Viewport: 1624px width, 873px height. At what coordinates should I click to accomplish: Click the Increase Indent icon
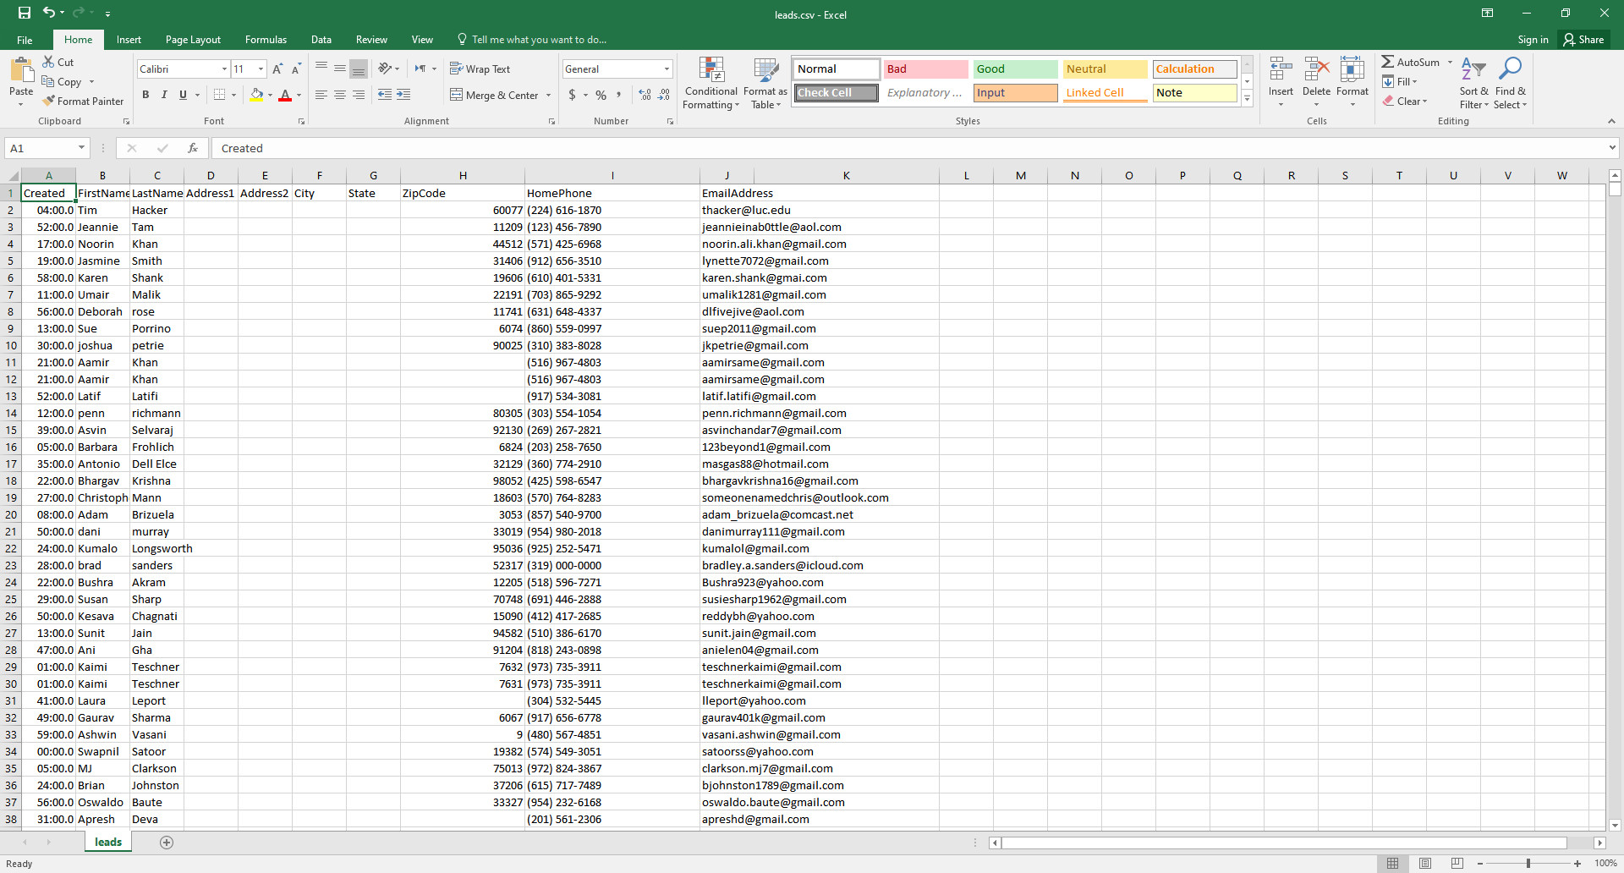click(x=403, y=95)
